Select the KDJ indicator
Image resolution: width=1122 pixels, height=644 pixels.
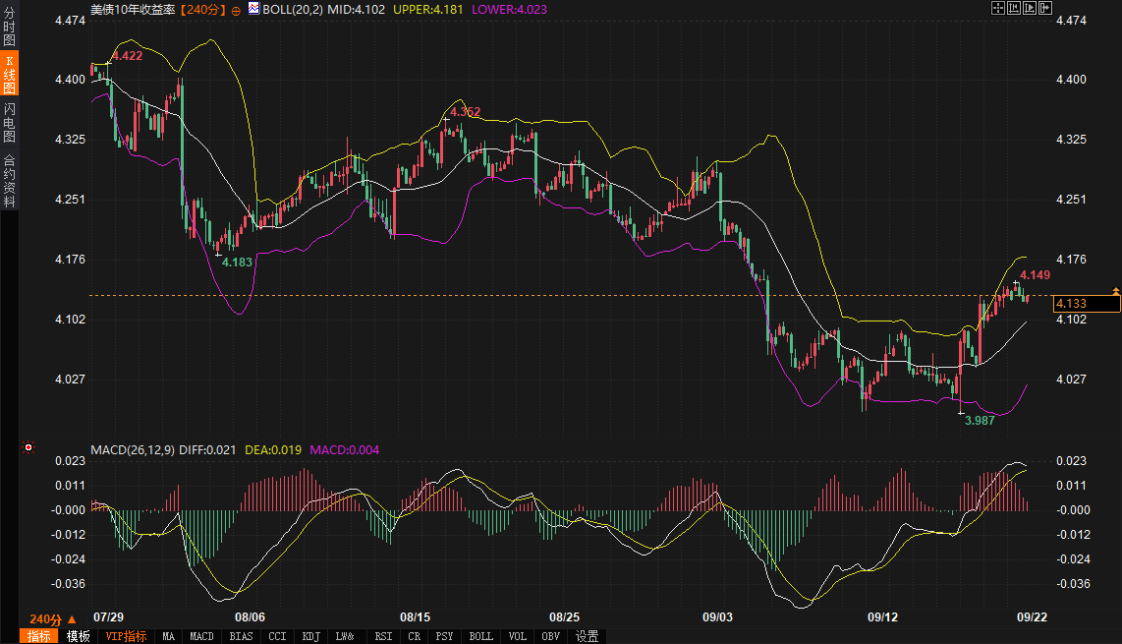(311, 636)
